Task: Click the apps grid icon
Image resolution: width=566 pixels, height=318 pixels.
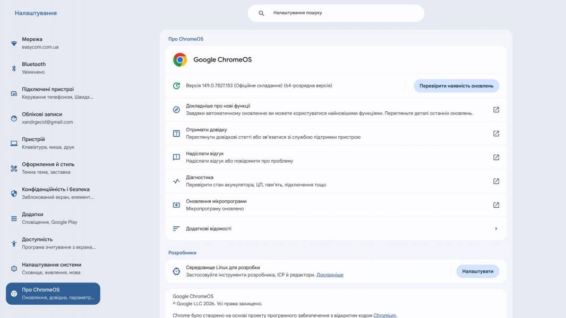Action: tap(14, 218)
